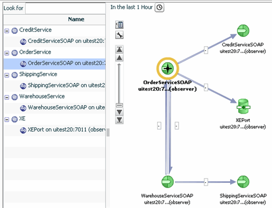The width and height of the screenshot is (272, 208).
Task: Click label box on Order-to-XEPort edge
Action: click(206, 87)
